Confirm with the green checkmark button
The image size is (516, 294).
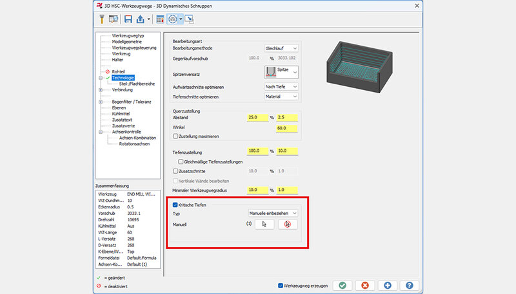coord(342,285)
